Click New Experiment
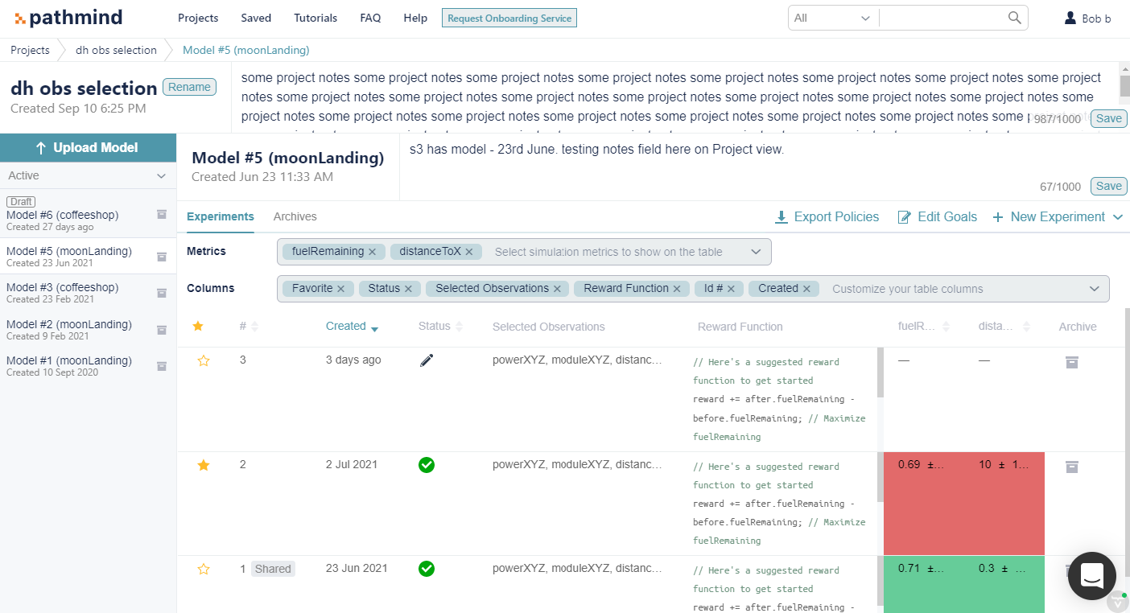 pos(1049,217)
